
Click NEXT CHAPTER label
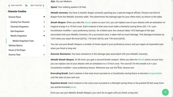click(36, 5)
